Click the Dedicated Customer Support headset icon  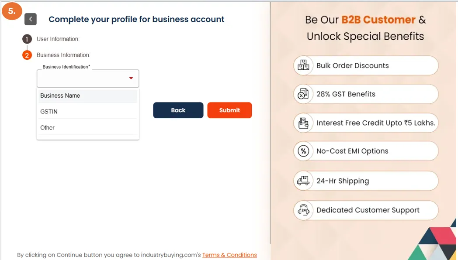coord(303,210)
